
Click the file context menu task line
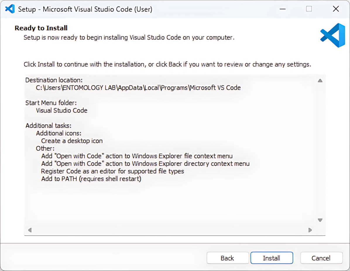pos(137,156)
